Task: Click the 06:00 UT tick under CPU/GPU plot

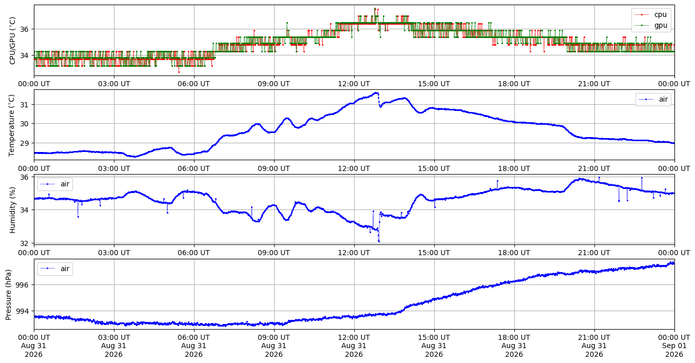Action: (194, 84)
